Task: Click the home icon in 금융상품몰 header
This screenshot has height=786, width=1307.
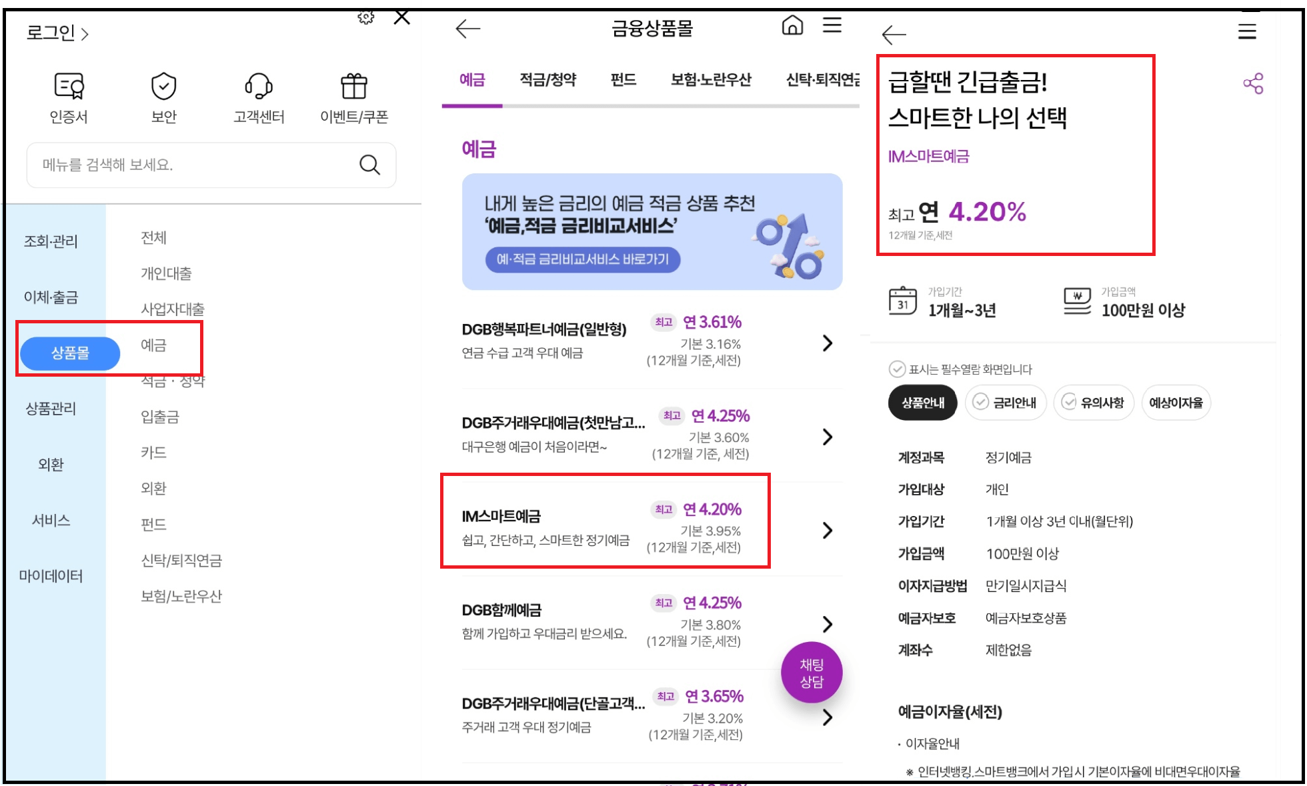Action: [792, 26]
